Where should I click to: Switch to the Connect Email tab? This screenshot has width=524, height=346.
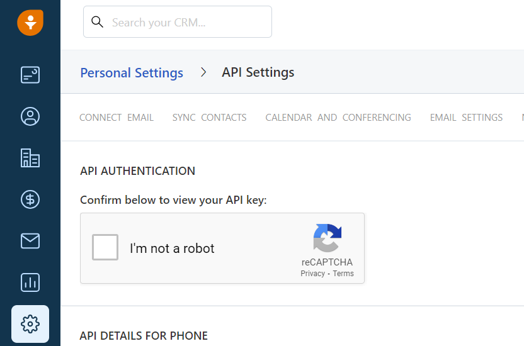click(117, 118)
